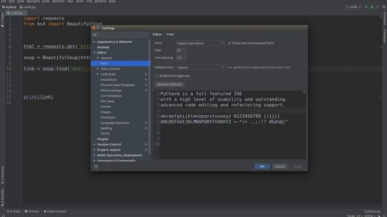Open the Fallback font dropdown
The image size is (387, 217).
click(x=200, y=68)
